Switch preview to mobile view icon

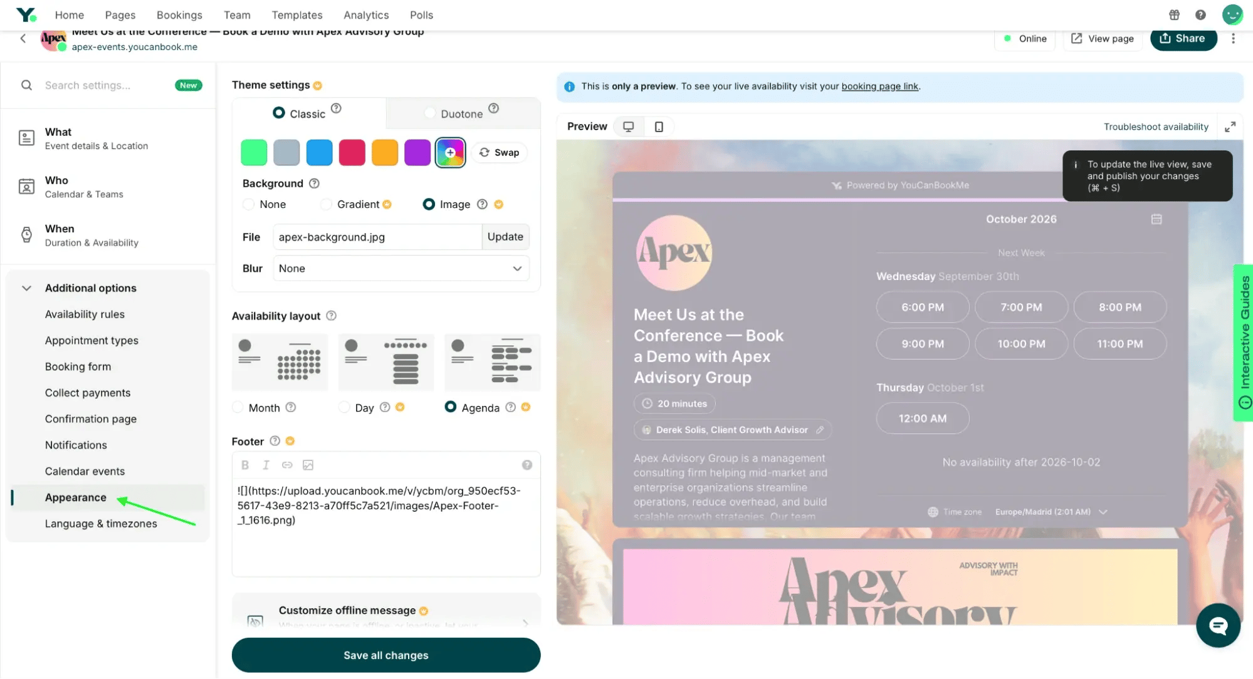pos(659,127)
